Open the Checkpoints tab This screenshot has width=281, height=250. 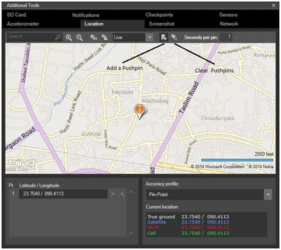pyautogui.click(x=159, y=15)
